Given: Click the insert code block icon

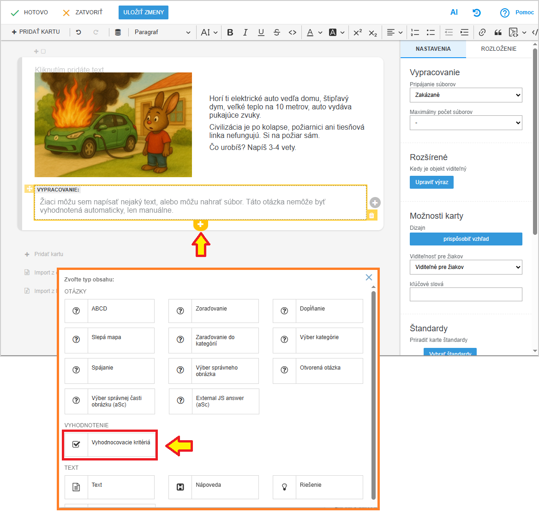Looking at the screenshot, I should tap(513, 32).
